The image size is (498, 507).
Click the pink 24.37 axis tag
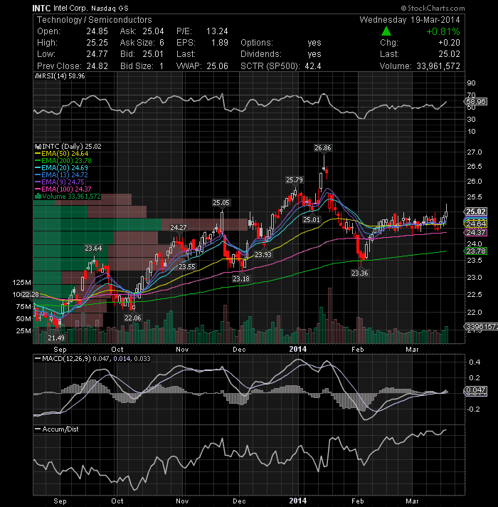[x=476, y=232]
